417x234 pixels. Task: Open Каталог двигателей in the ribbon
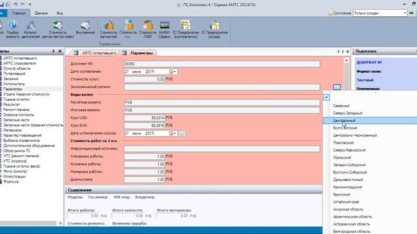(31, 29)
